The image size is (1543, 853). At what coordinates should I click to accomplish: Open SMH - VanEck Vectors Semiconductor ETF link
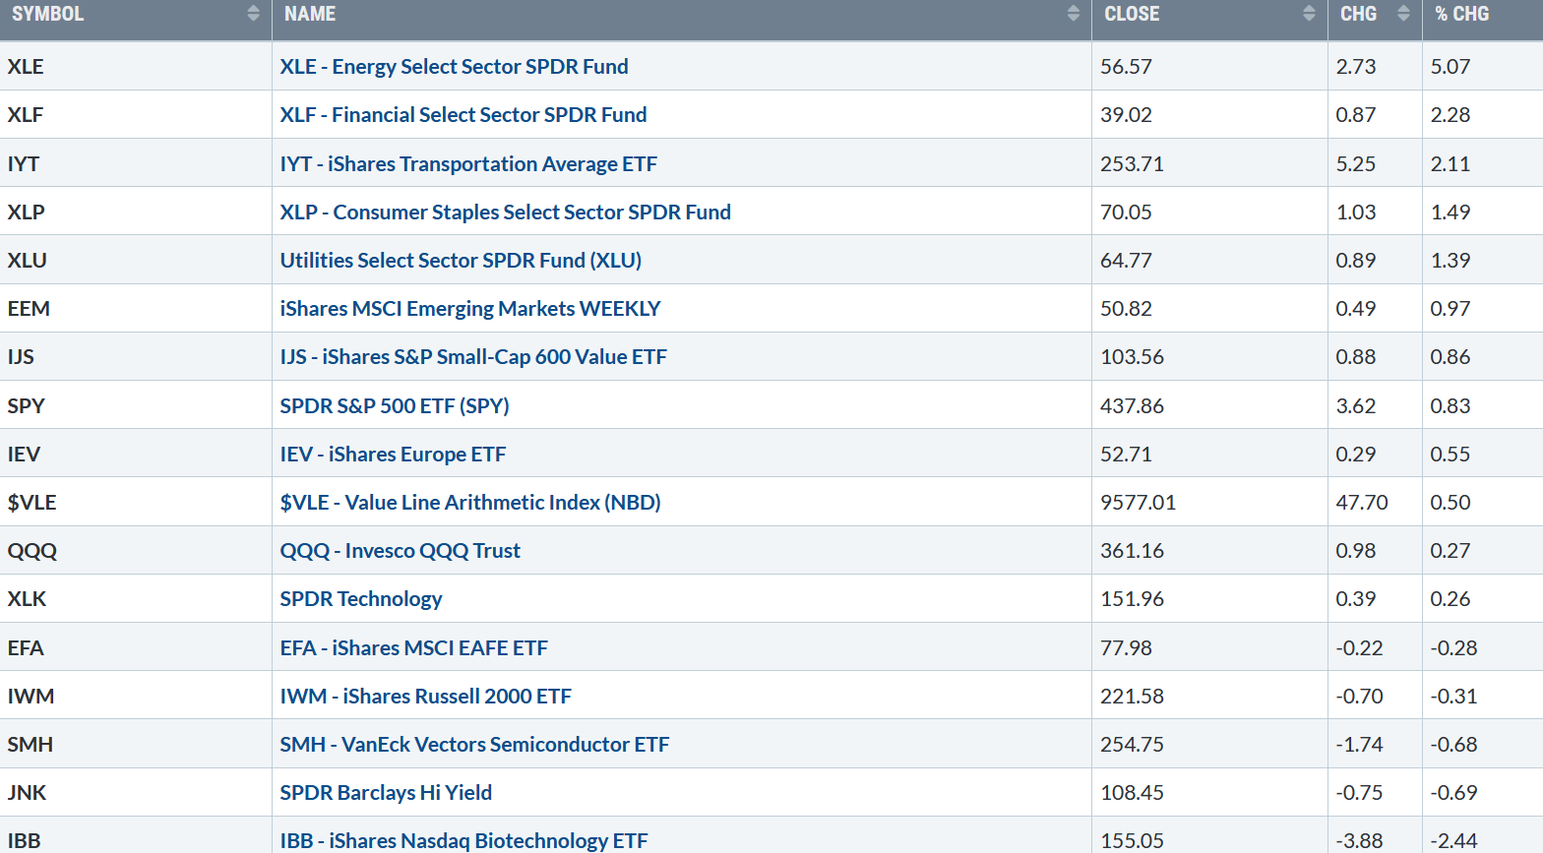474,744
